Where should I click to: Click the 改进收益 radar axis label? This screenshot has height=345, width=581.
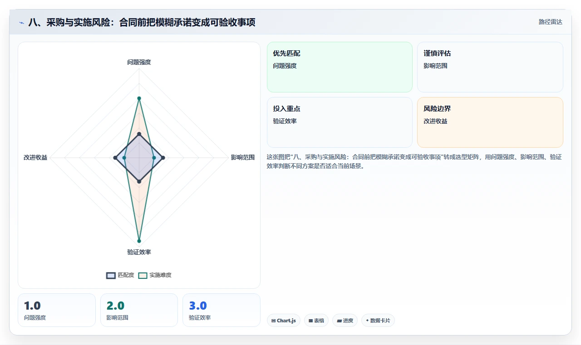[x=35, y=157]
